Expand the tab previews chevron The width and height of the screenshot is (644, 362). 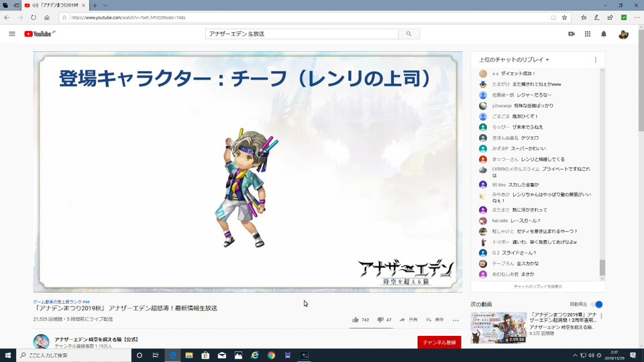pyautogui.click(x=105, y=5)
